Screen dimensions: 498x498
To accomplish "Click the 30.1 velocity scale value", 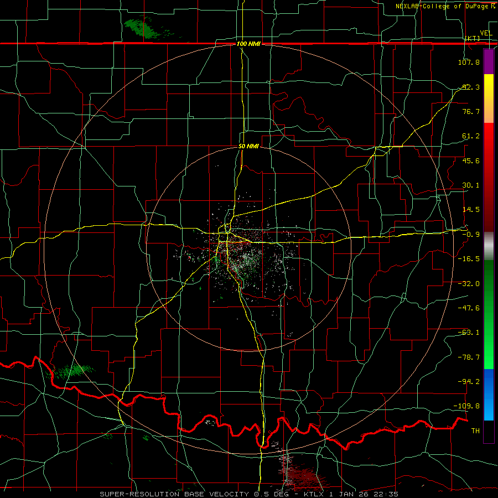I will click(x=471, y=185).
